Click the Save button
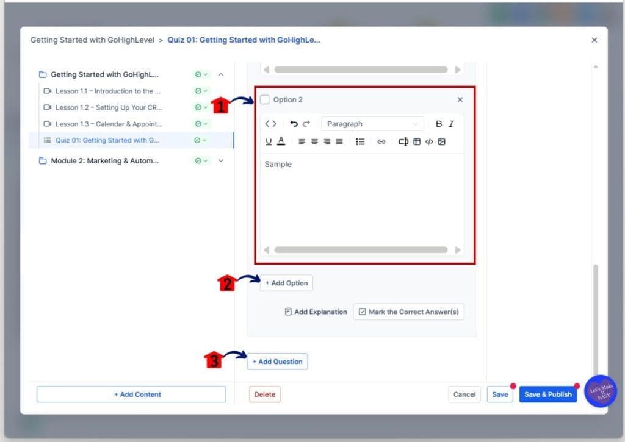Screen dimensions: 625x442 coord(500,394)
